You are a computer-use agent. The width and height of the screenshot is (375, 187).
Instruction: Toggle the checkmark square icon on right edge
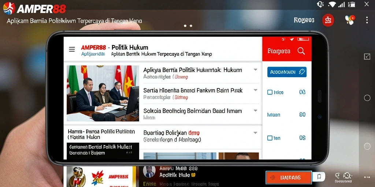click(367, 57)
